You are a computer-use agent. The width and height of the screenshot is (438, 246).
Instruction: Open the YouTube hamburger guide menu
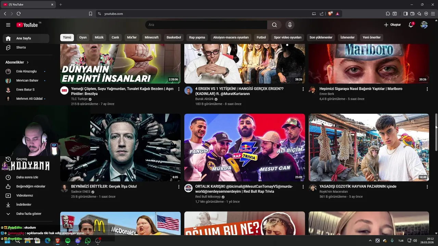coord(8,25)
